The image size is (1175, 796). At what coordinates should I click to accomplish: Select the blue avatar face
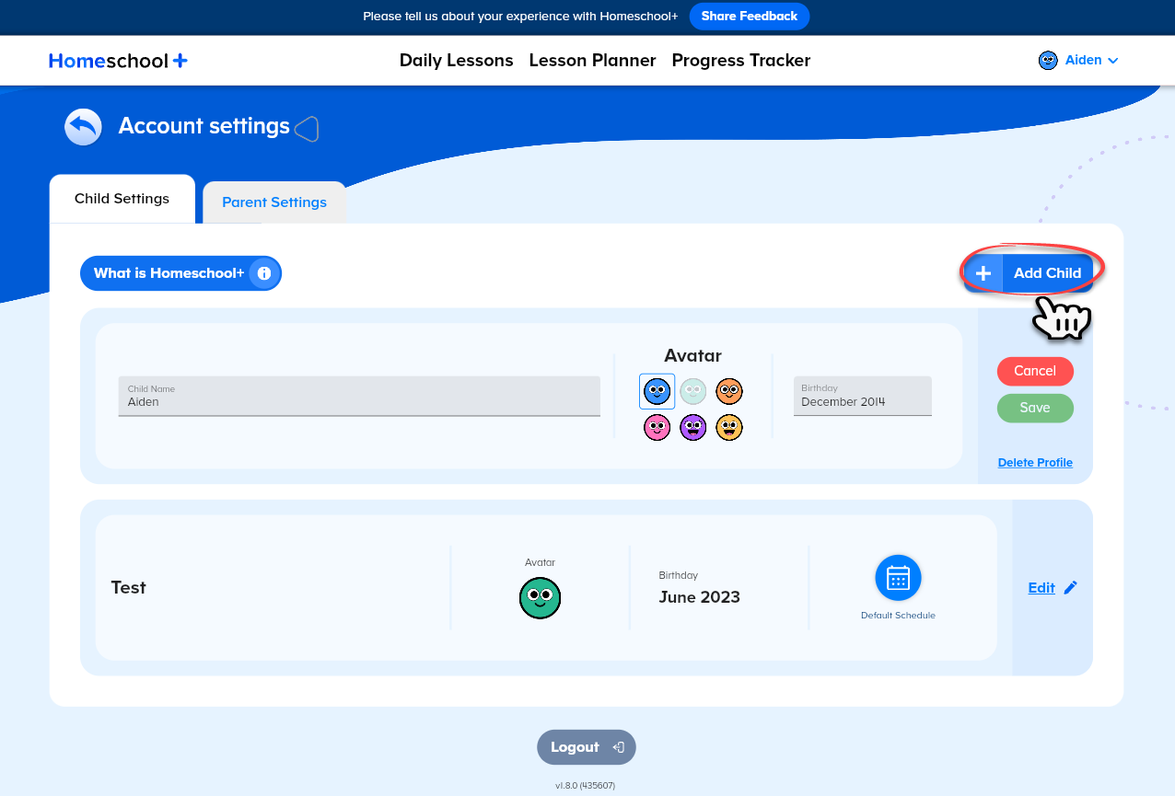[x=657, y=391]
